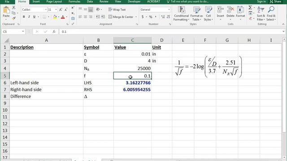Select column C header

(133, 40)
